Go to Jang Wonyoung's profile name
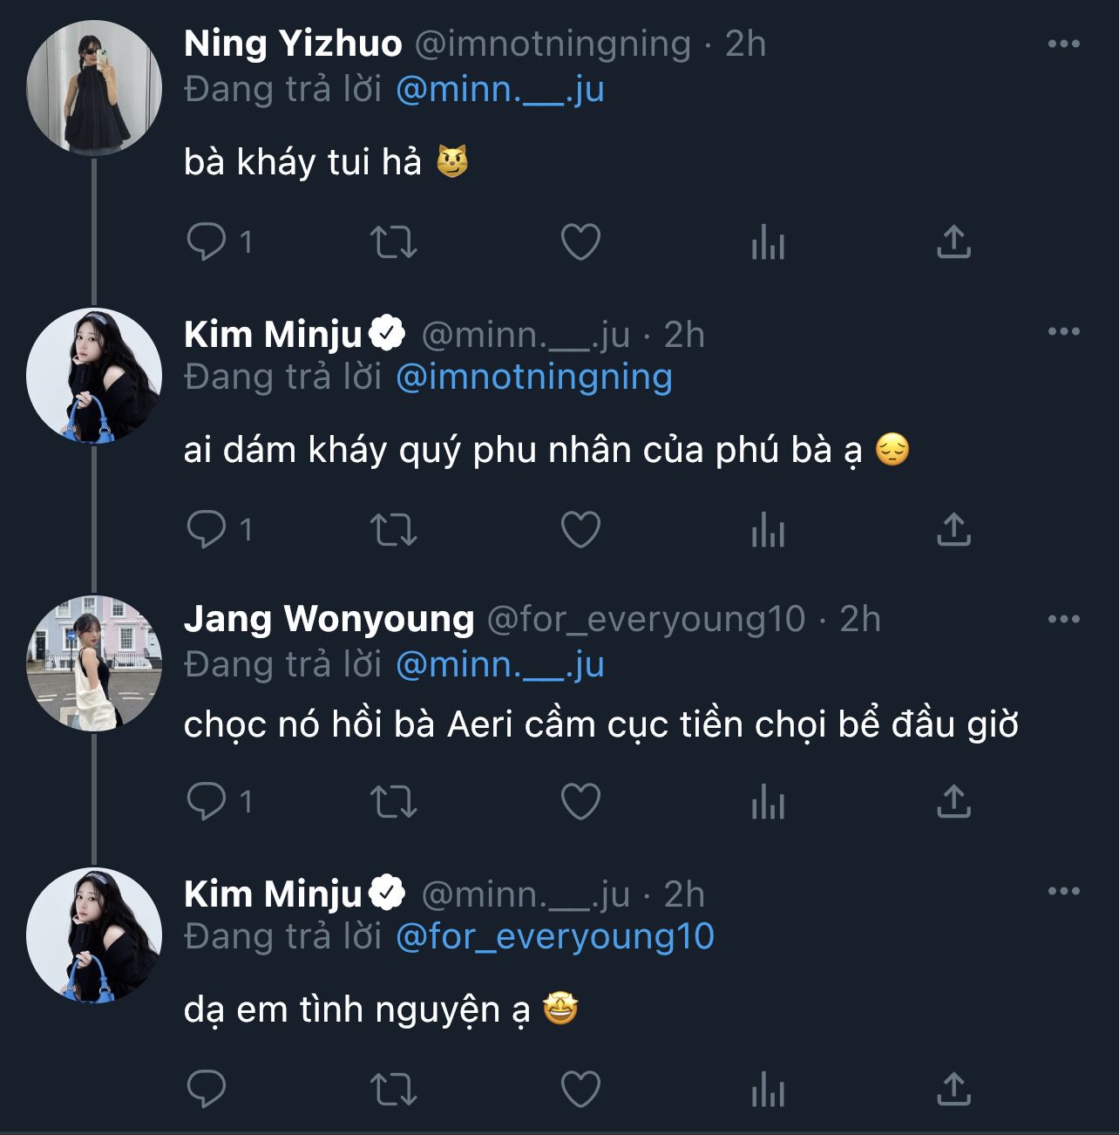 (x=329, y=619)
